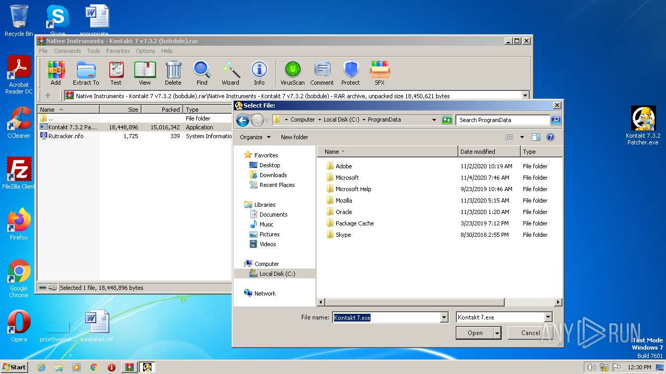
Task: Open the Firefox desktop shortcut
Action: pyautogui.click(x=19, y=224)
